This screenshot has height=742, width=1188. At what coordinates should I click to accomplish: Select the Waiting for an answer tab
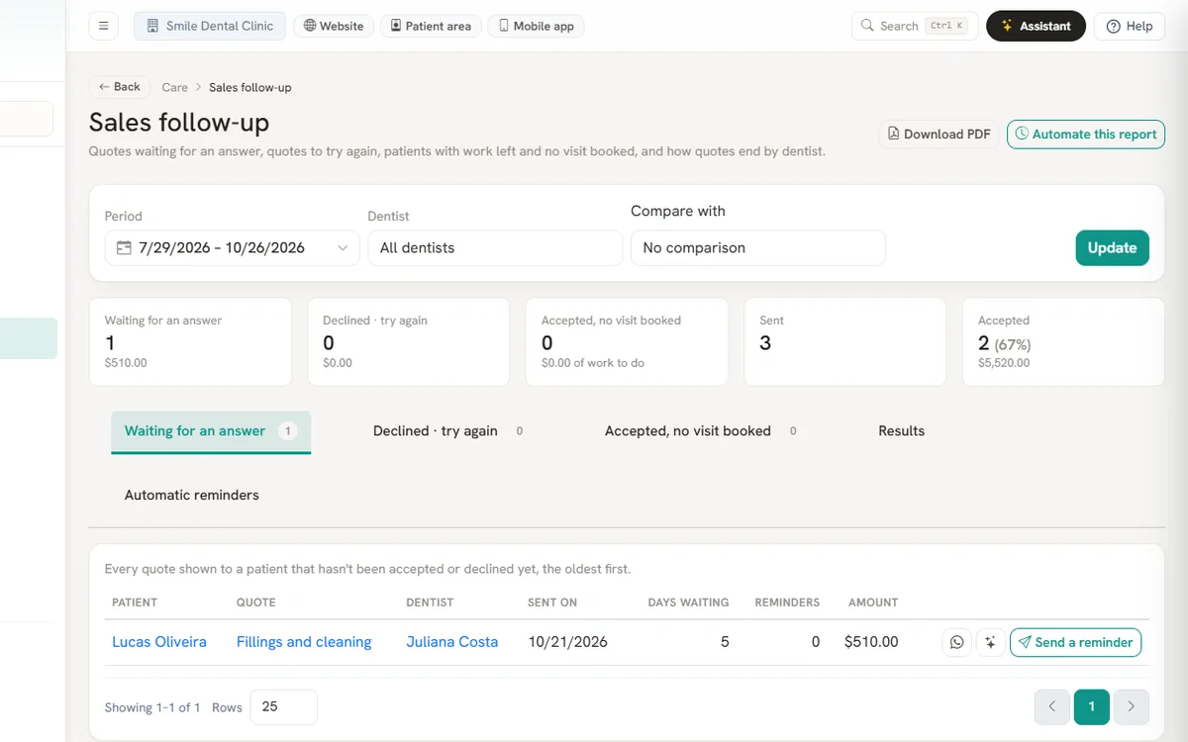[211, 431]
